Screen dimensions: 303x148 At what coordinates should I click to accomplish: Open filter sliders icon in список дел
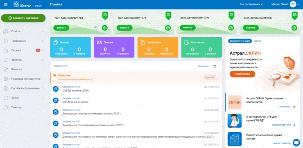tap(215, 66)
